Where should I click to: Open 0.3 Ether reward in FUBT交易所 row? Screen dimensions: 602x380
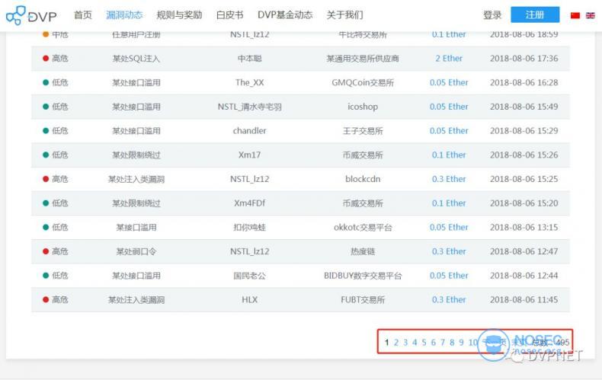tap(449, 300)
